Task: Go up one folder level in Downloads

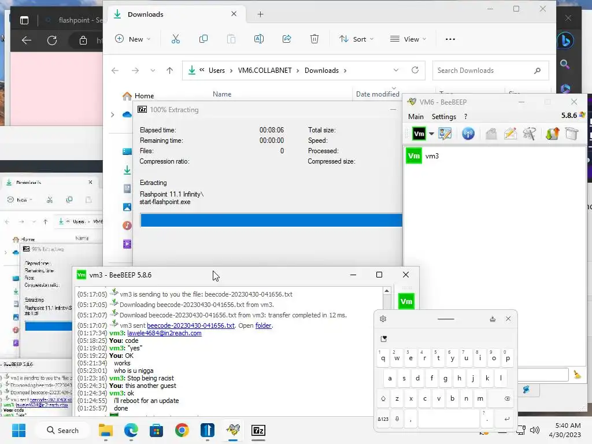Action: tap(169, 70)
